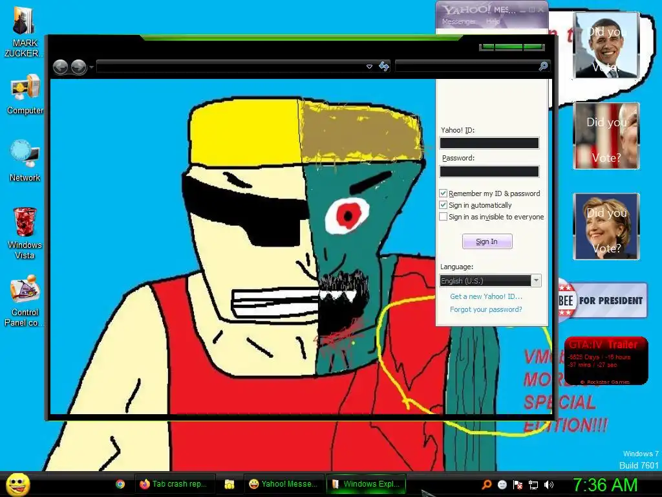Launch Chrome from the taskbar
The image size is (662, 497).
point(120,484)
